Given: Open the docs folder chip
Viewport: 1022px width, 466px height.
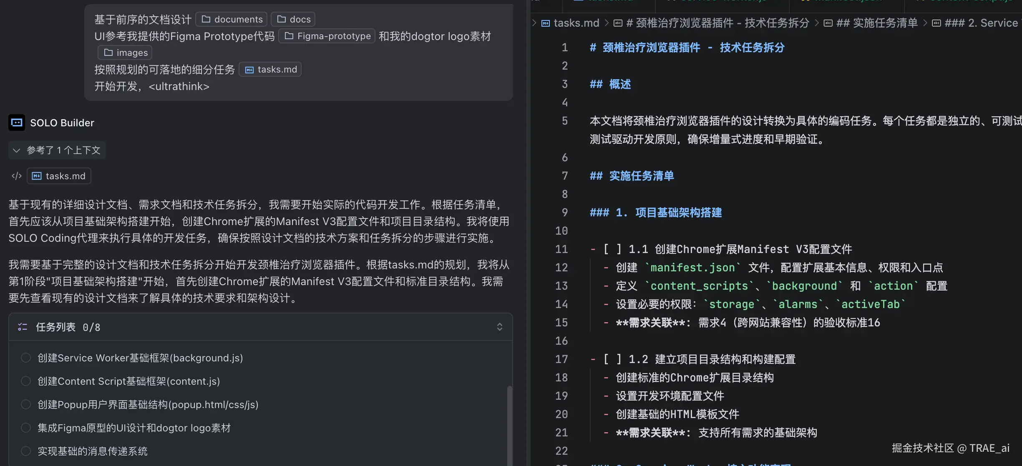Looking at the screenshot, I should point(293,19).
